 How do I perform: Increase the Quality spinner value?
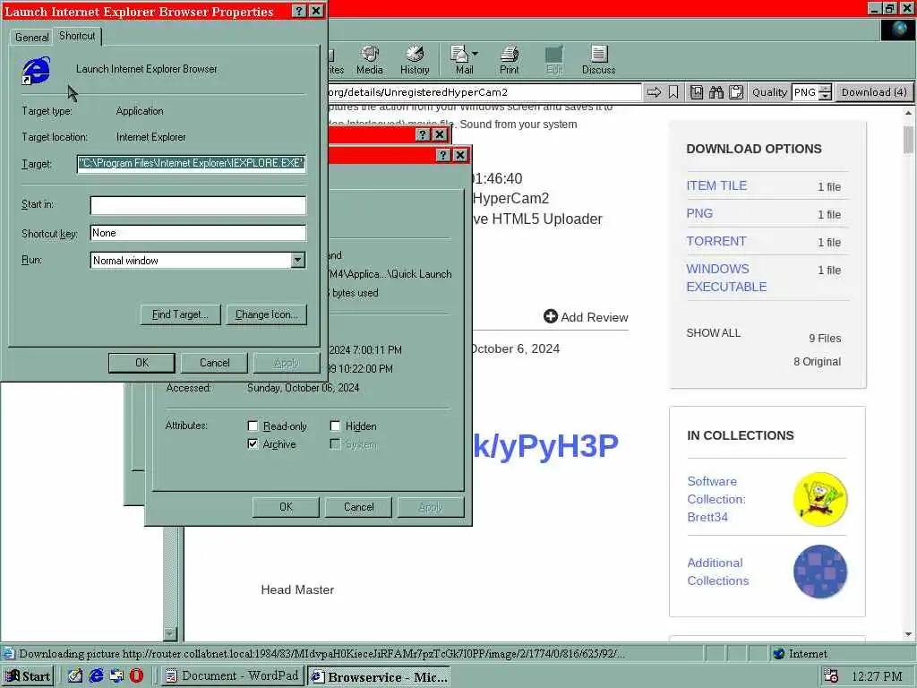(825, 89)
